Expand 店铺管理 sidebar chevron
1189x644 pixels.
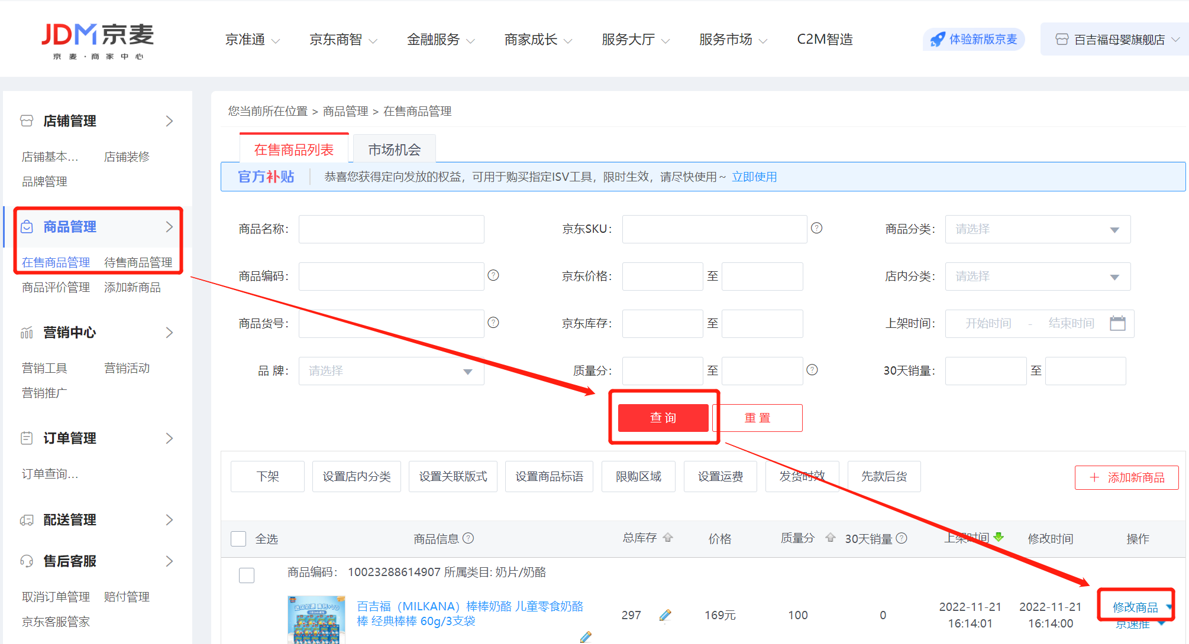169,121
